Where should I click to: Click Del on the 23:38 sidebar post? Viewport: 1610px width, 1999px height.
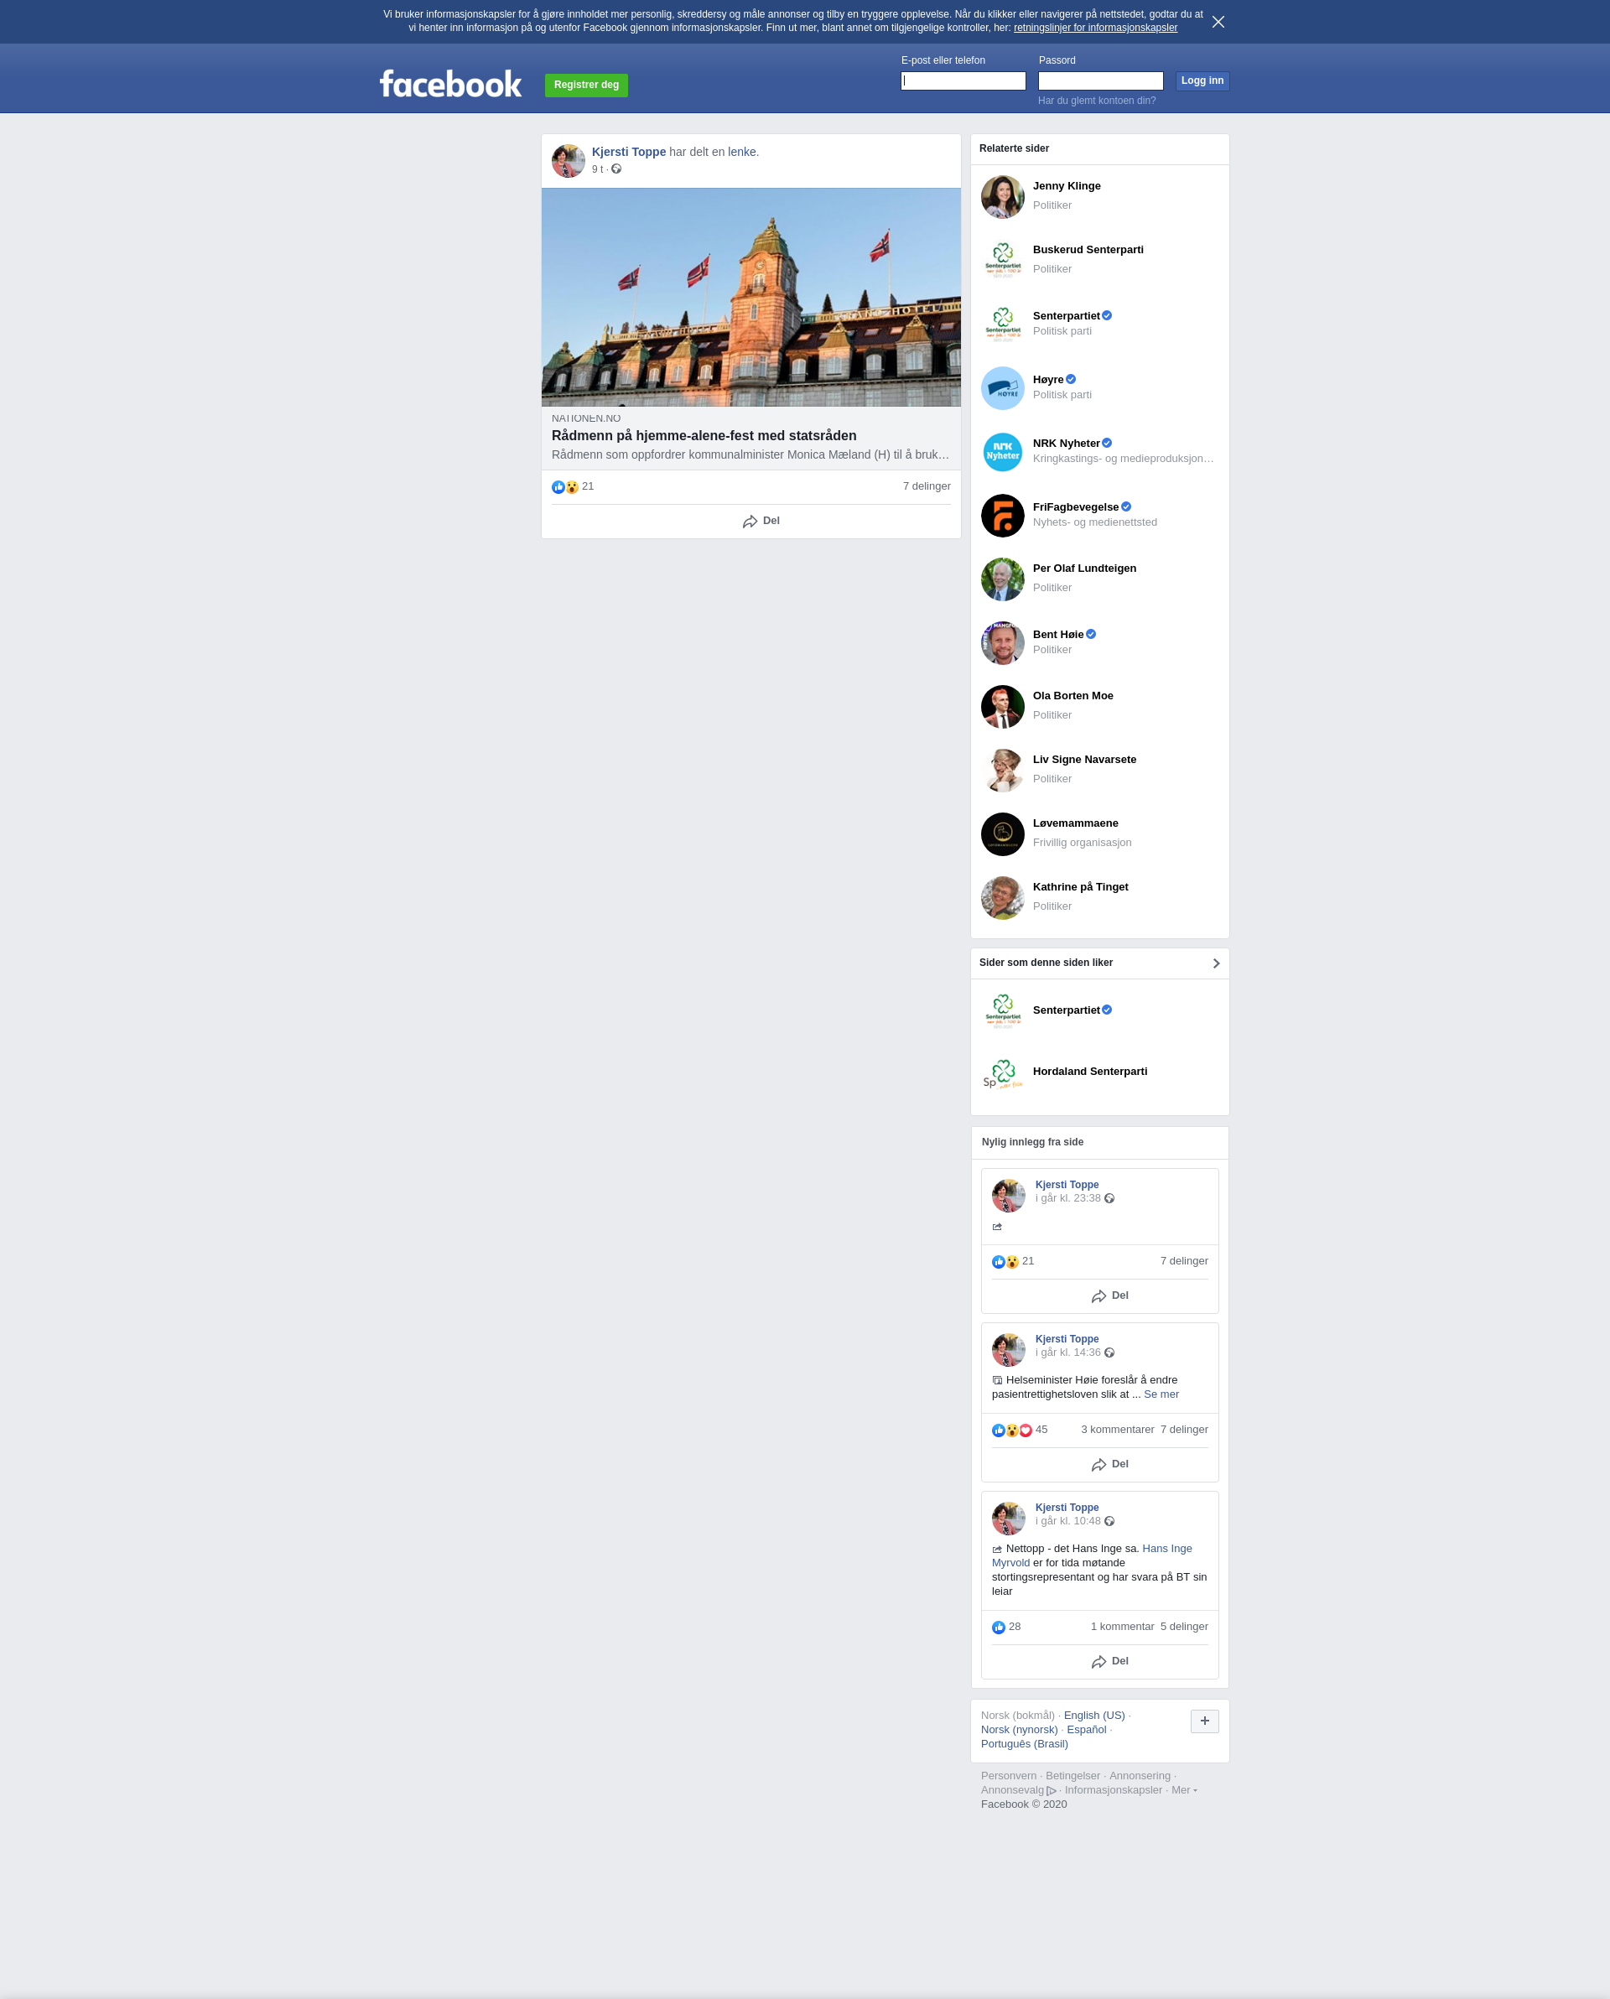pos(1110,1296)
